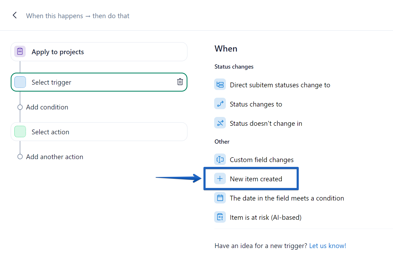Click the plus icon for New item

point(220,179)
